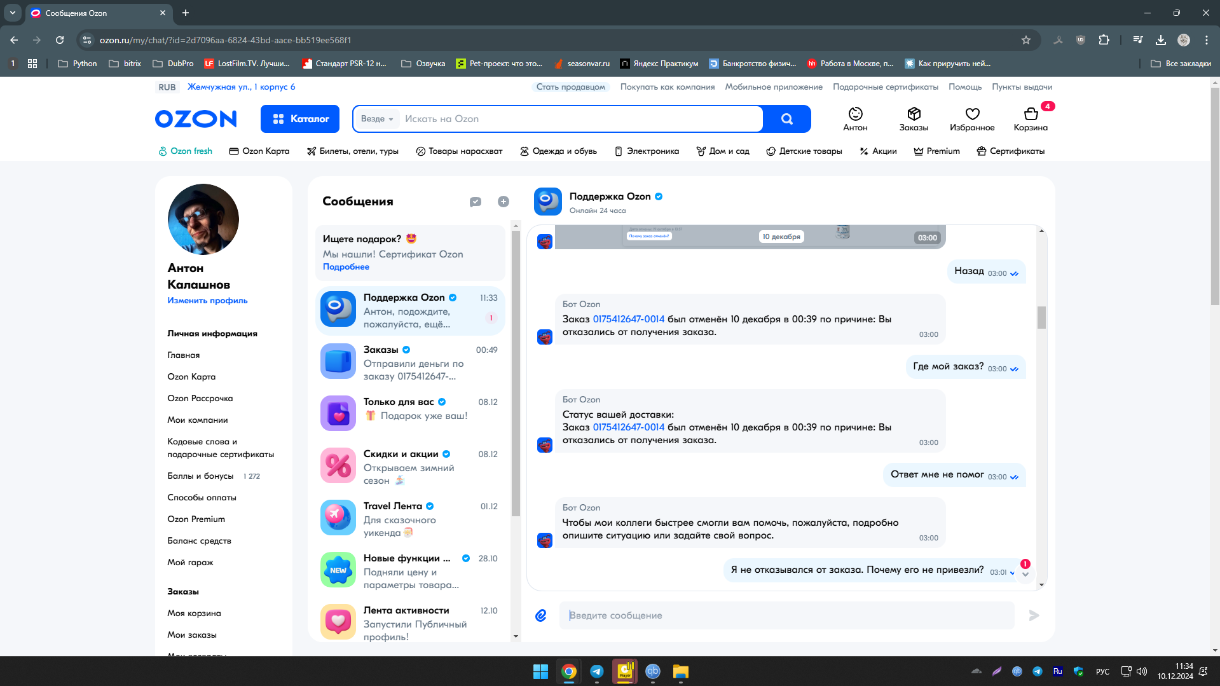This screenshot has height=686, width=1220.
Task: Open Лента активности chat
Action: (x=410, y=623)
